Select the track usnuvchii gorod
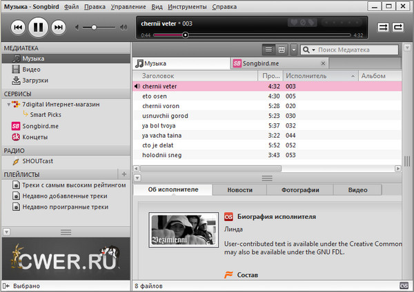Image resolution: width=414 pixels, height=292 pixels. (x=166, y=116)
